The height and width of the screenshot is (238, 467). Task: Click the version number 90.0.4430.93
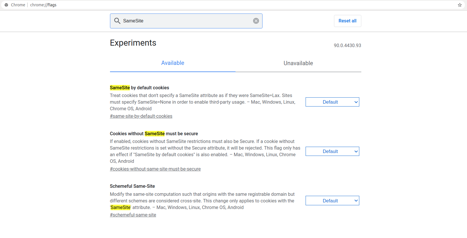[347, 45]
